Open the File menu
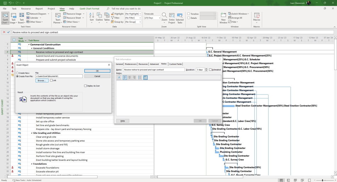 [5, 8]
